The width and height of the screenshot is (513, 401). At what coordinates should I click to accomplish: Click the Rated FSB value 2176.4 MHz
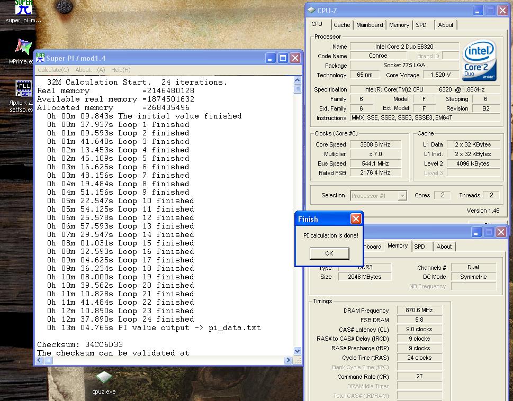[375, 172]
